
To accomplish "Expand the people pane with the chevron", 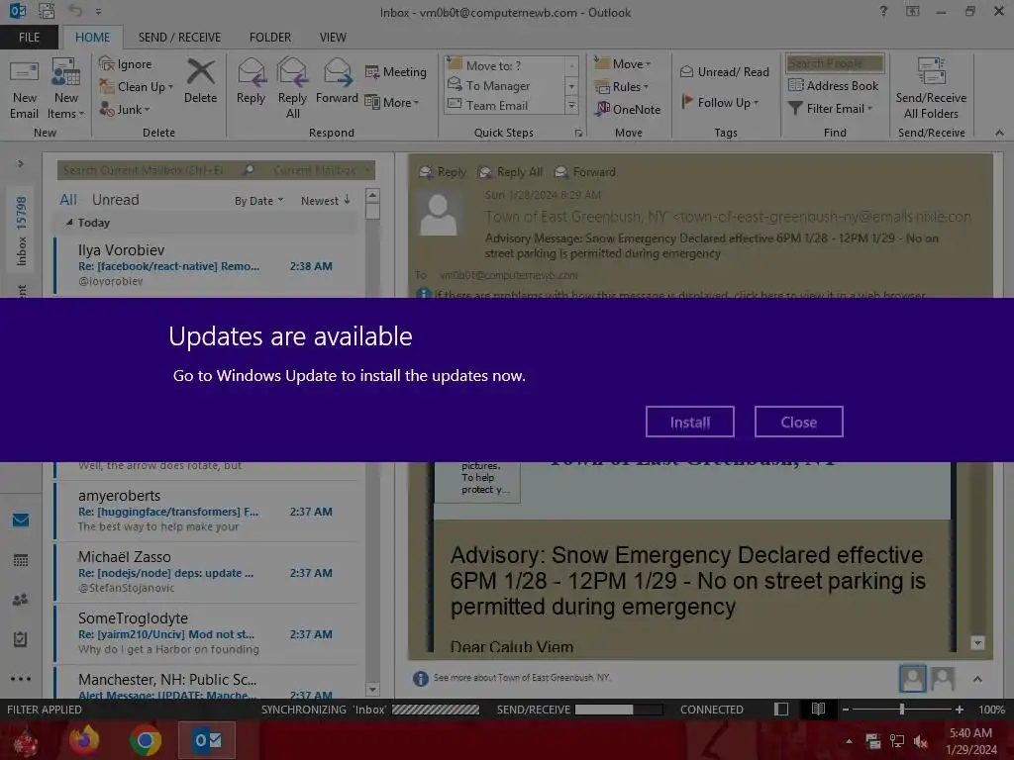I will point(977,679).
